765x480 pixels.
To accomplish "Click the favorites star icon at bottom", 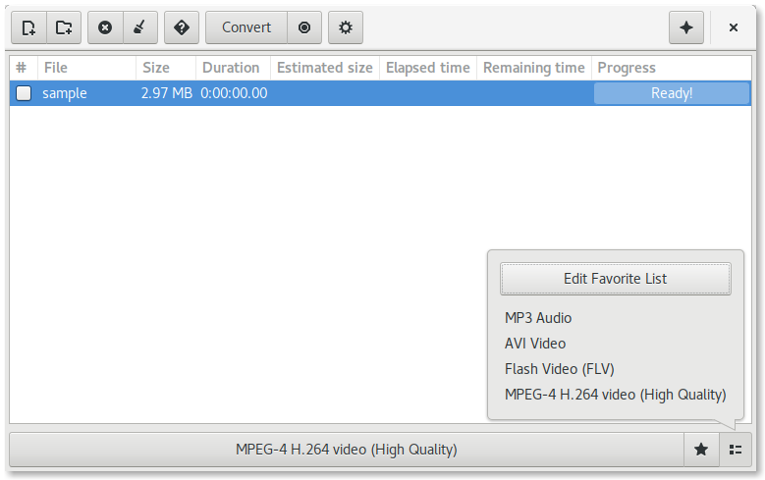I will coord(701,450).
